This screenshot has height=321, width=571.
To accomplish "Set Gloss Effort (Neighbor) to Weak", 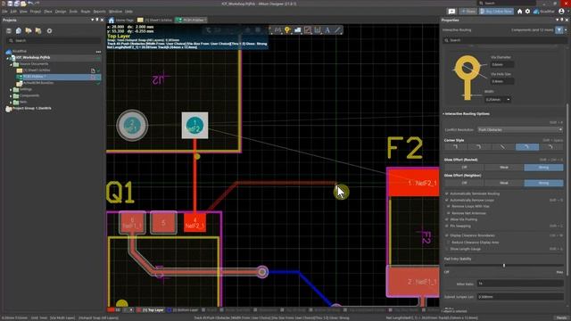I will (504, 183).
